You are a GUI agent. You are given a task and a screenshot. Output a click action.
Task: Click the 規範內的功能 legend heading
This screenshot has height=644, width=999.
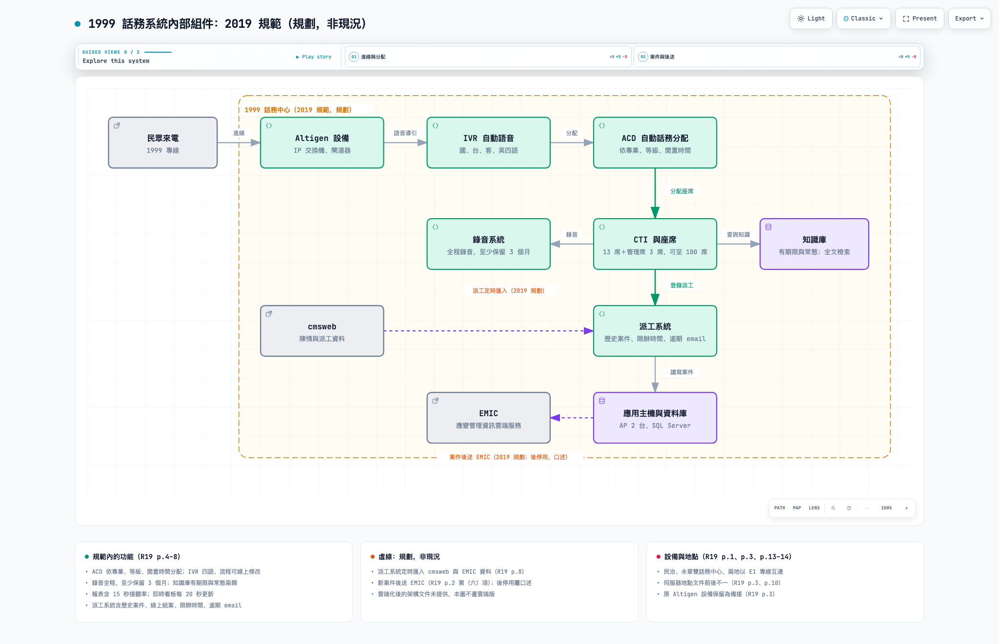point(136,557)
